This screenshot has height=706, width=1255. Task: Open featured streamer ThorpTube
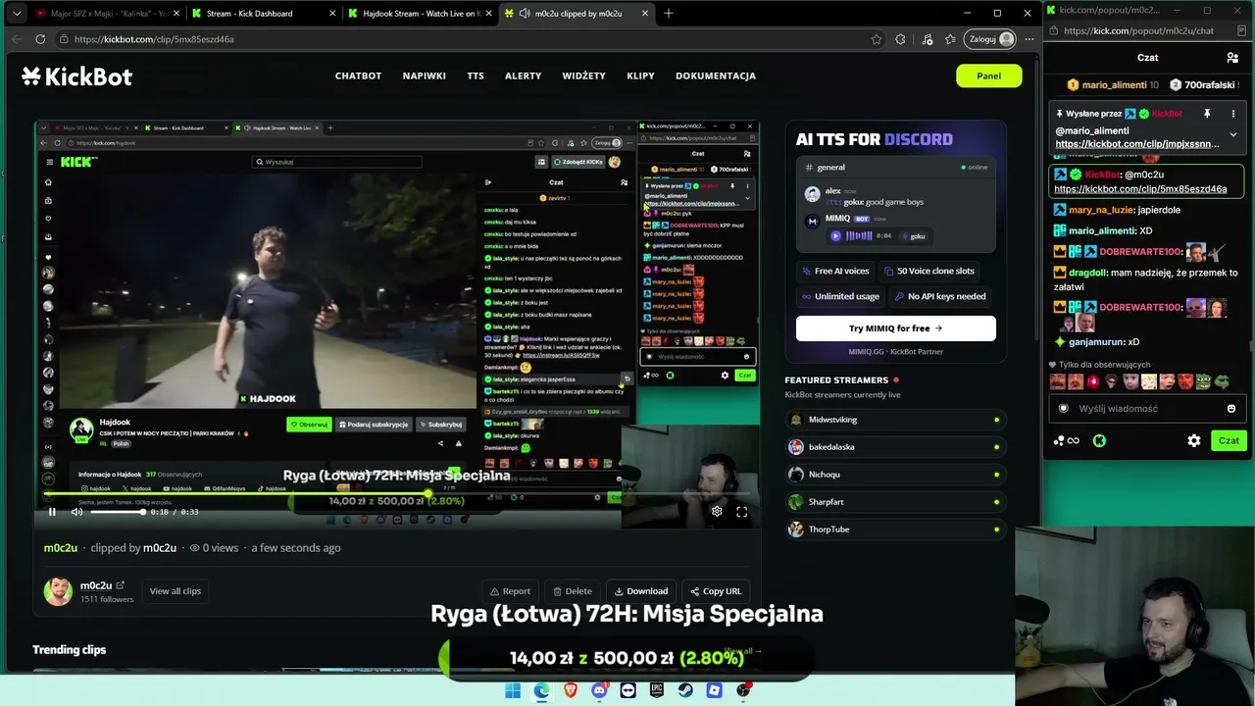[x=895, y=529]
